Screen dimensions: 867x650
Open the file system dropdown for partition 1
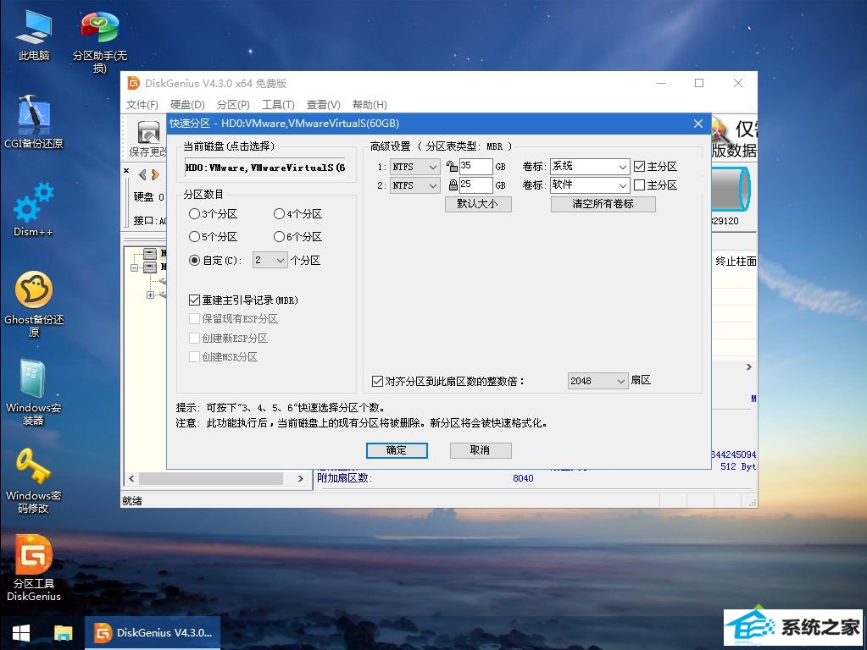[x=415, y=167]
